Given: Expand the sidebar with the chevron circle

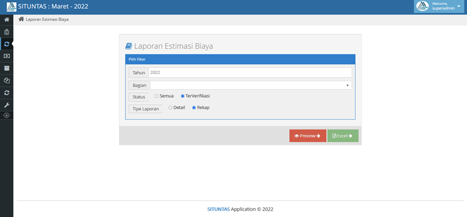Looking at the screenshot, I should tap(7, 115).
